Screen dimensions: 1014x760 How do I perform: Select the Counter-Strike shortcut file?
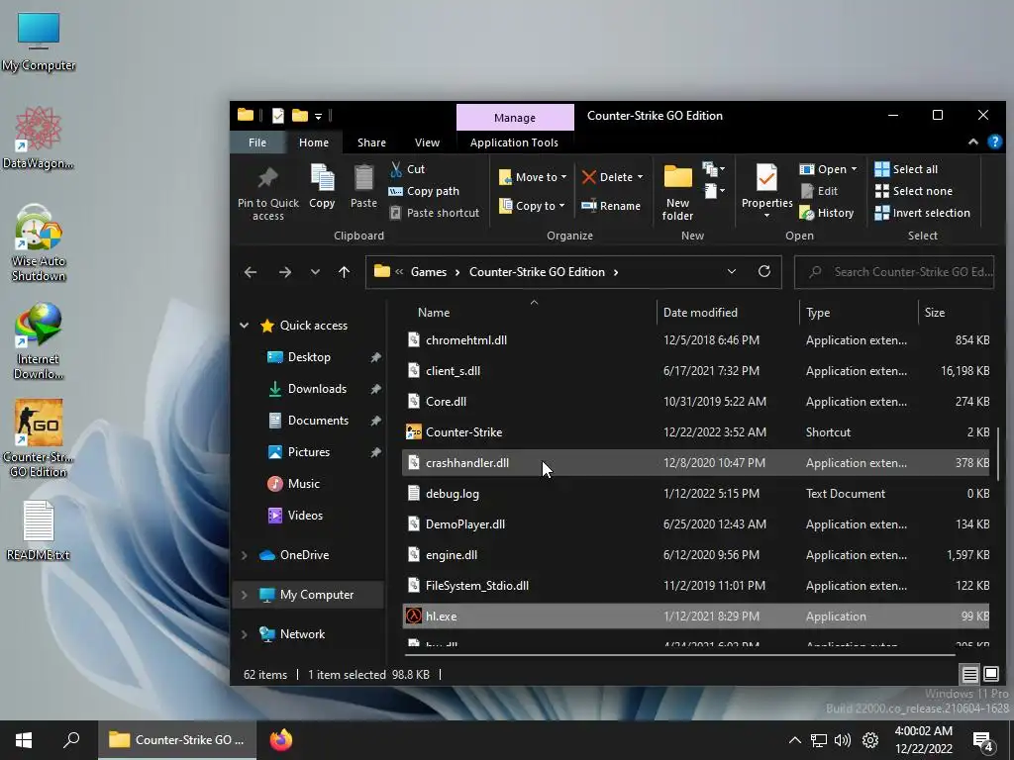tap(696, 432)
